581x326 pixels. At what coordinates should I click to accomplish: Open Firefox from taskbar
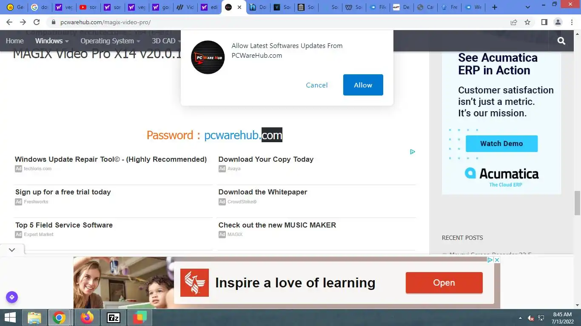pos(87,318)
